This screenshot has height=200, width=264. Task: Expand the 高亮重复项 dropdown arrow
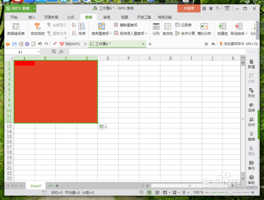coord(111,33)
